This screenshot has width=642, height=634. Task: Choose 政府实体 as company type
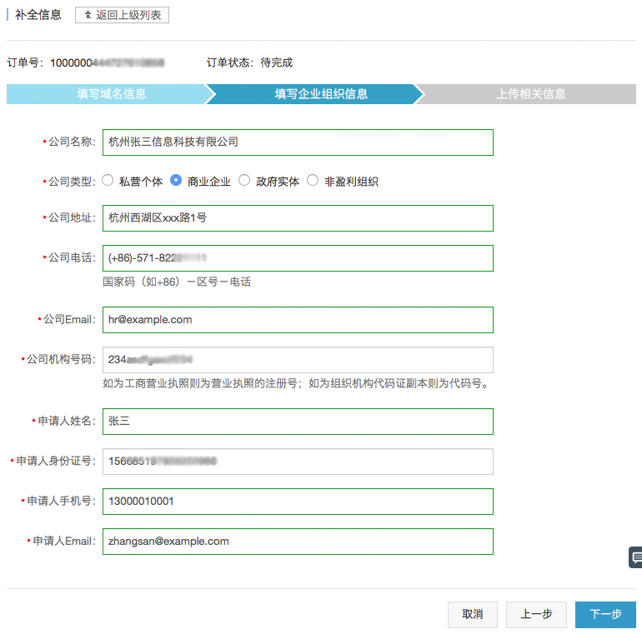click(x=244, y=180)
